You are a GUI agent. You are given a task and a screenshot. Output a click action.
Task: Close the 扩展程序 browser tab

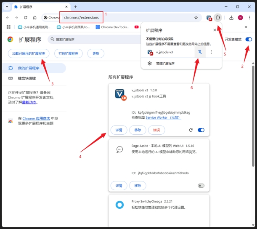[66, 7]
